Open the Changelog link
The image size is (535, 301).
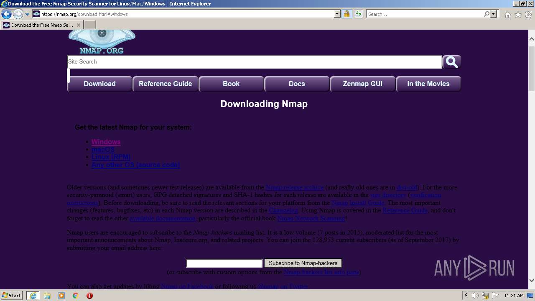tap(283, 210)
